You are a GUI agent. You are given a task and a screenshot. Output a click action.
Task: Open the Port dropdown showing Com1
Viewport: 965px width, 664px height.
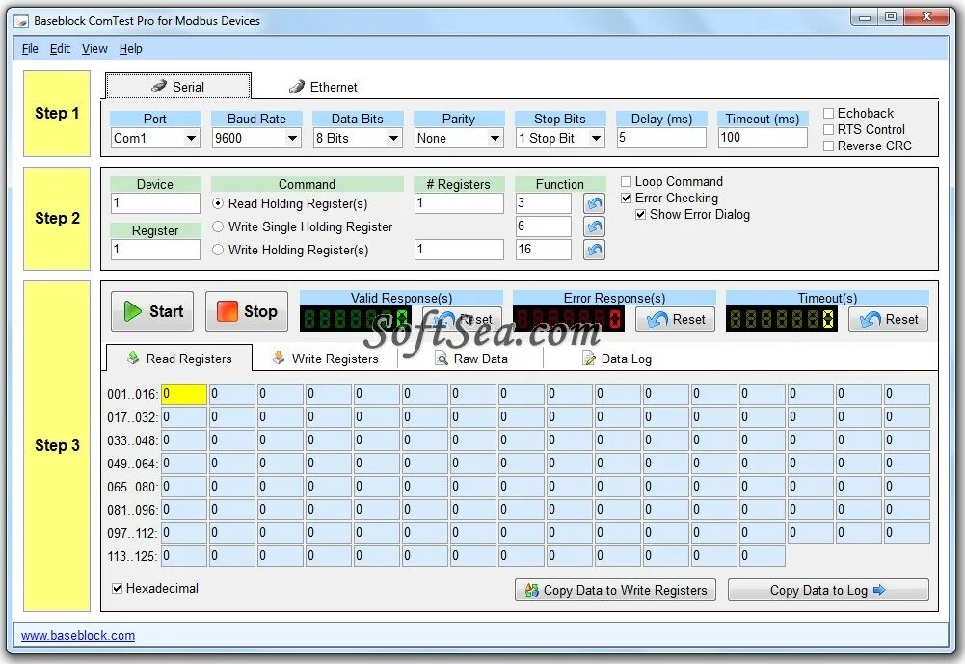point(155,138)
